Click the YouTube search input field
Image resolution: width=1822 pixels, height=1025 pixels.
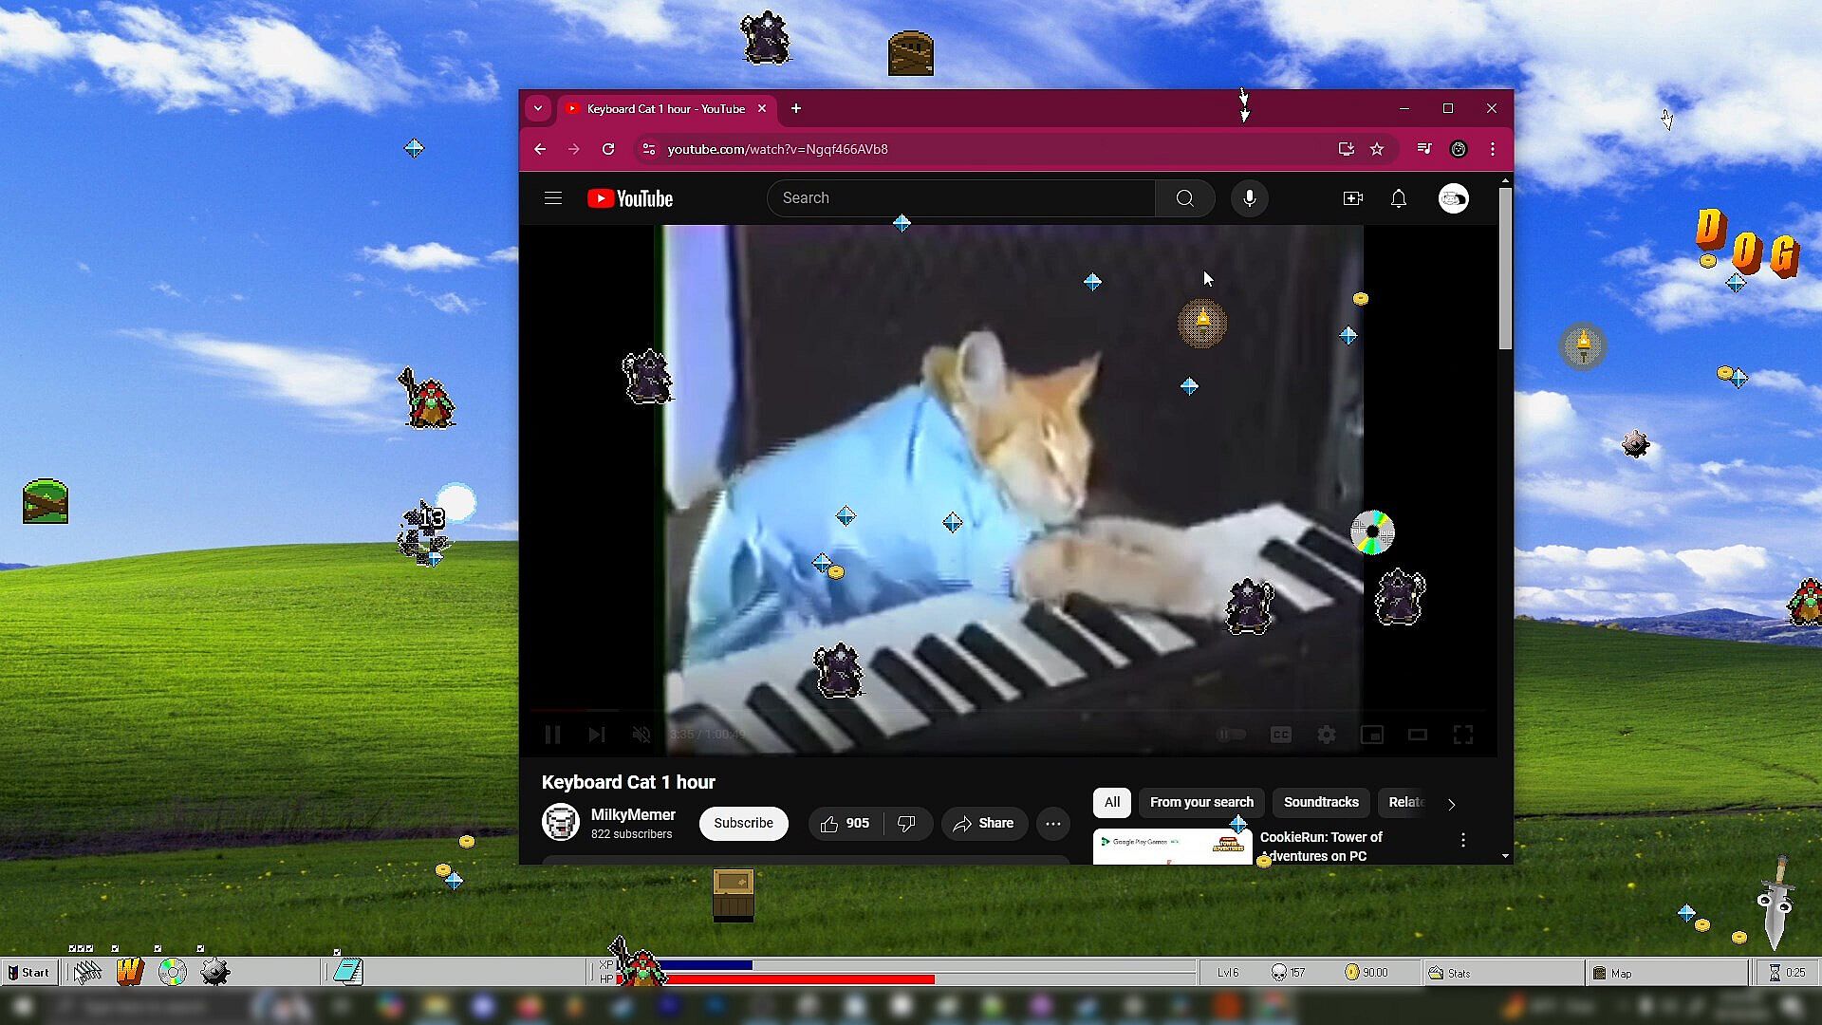[958, 198]
